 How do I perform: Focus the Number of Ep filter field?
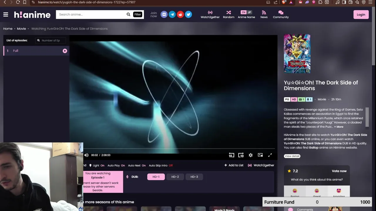pos(51,40)
